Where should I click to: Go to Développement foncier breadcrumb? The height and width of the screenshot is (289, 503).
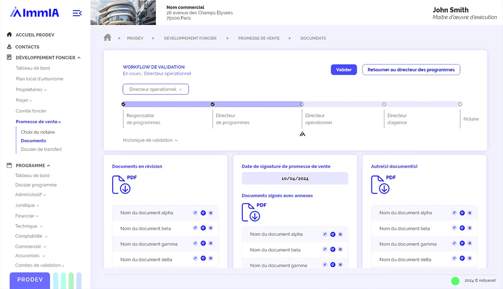point(190,38)
